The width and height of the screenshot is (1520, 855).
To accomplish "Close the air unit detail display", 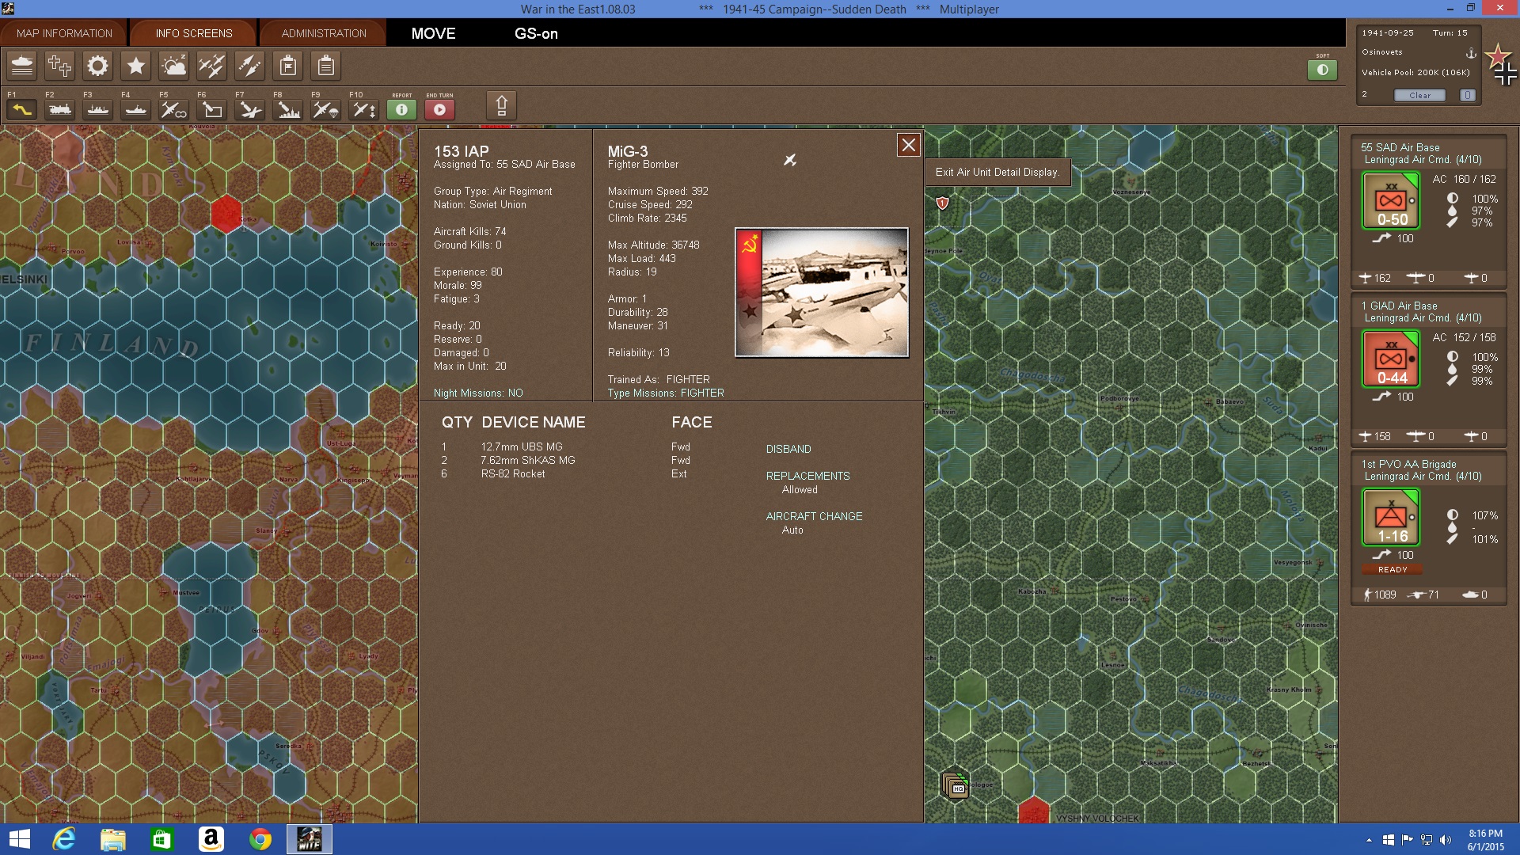I will 908,145.
